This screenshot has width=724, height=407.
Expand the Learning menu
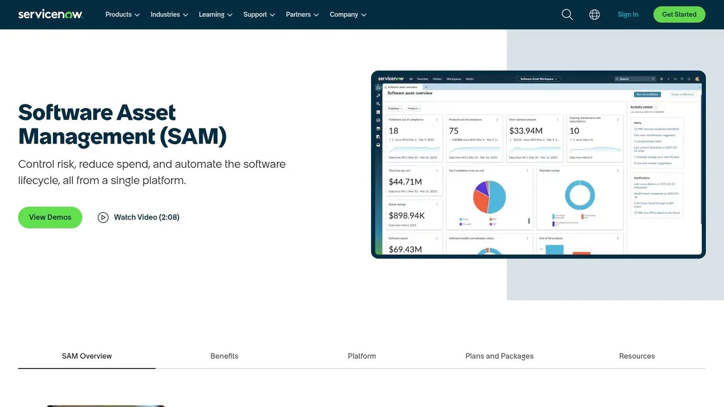[x=215, y=14]
